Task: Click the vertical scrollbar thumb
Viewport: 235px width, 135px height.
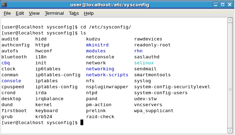Action: [230, 90]
